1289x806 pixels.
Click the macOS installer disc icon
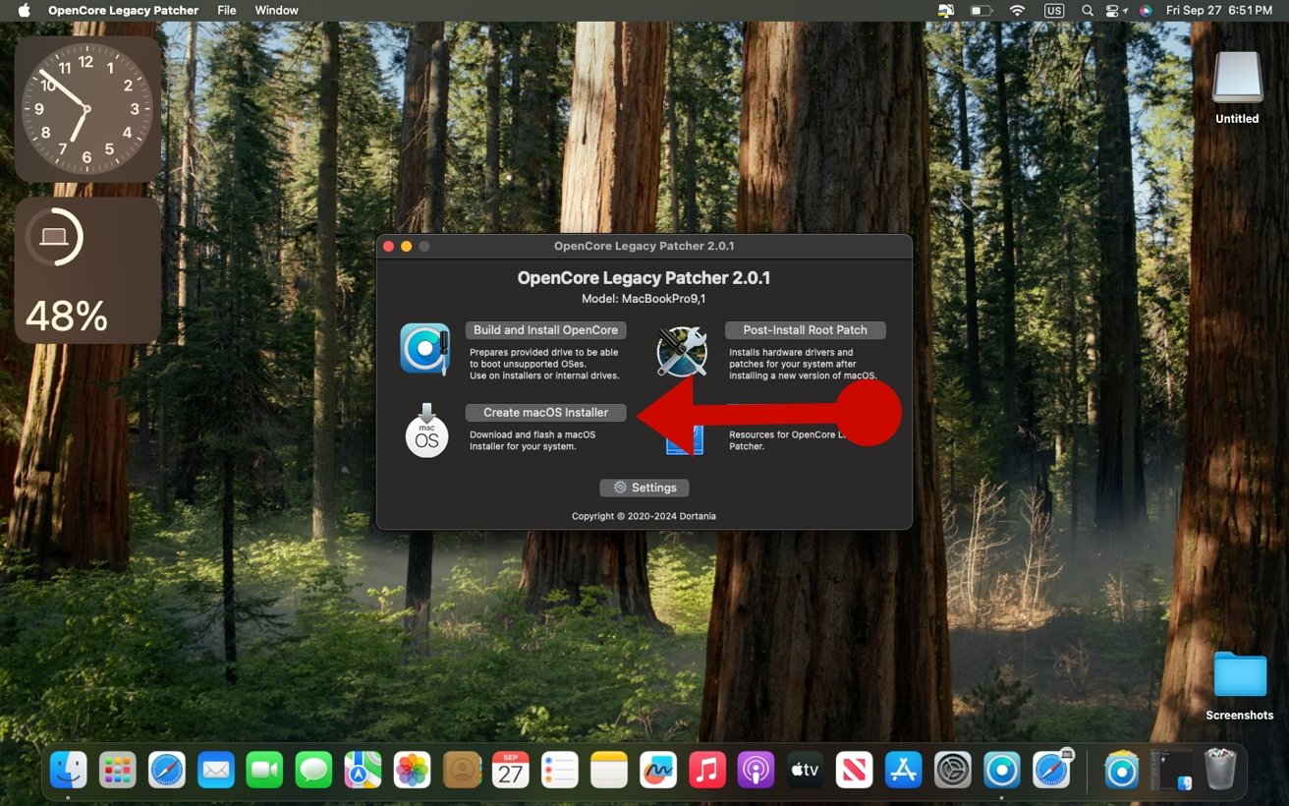click(x=426, y=431)
